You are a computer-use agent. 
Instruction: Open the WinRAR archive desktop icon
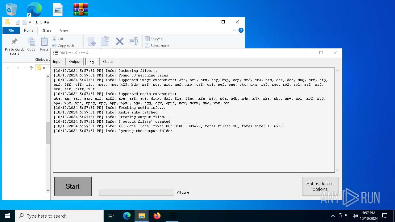point(81,10)
